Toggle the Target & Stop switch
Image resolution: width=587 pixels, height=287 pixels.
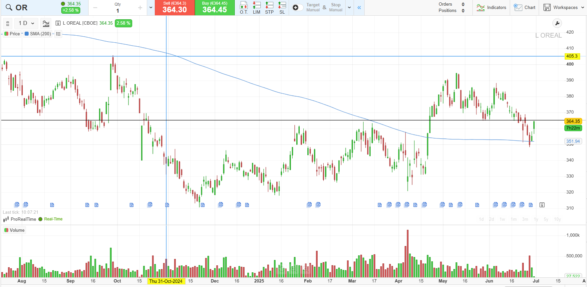(x=297, y=8)
